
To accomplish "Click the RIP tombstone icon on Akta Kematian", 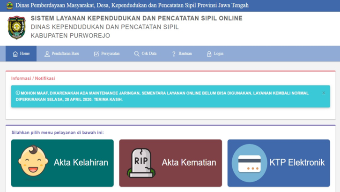I will pyautogui.click(x=141, y=163).
